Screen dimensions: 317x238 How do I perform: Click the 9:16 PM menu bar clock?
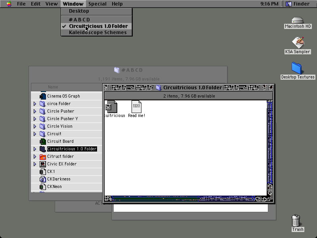(x=269, y=4)
